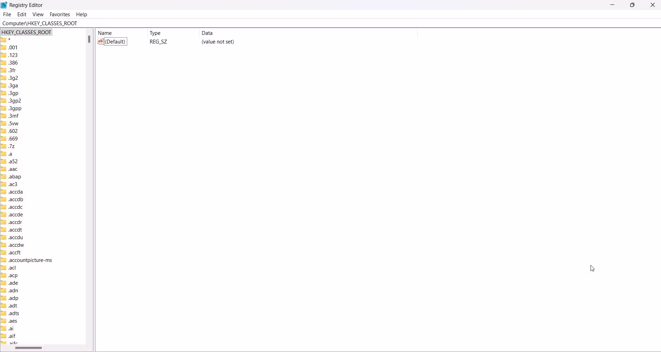Screen dimensions: 661x352
Task: Click the folder icon of .3gp key
Action: (x=4, y=93)
